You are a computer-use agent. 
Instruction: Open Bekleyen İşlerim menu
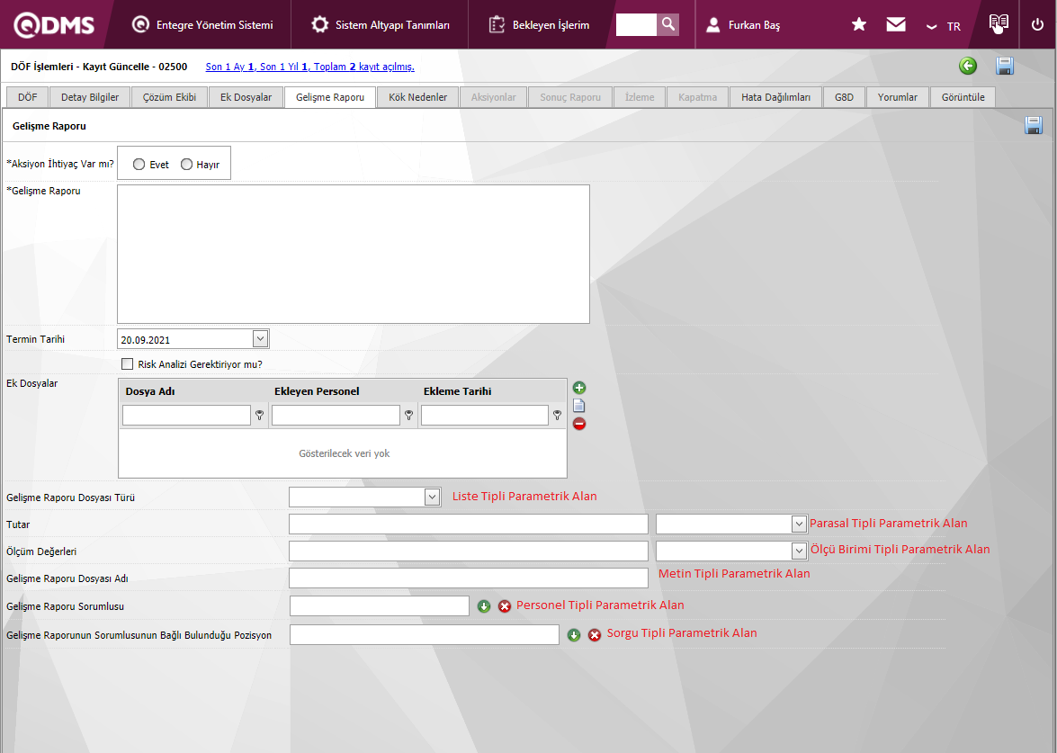pos(539,25)
